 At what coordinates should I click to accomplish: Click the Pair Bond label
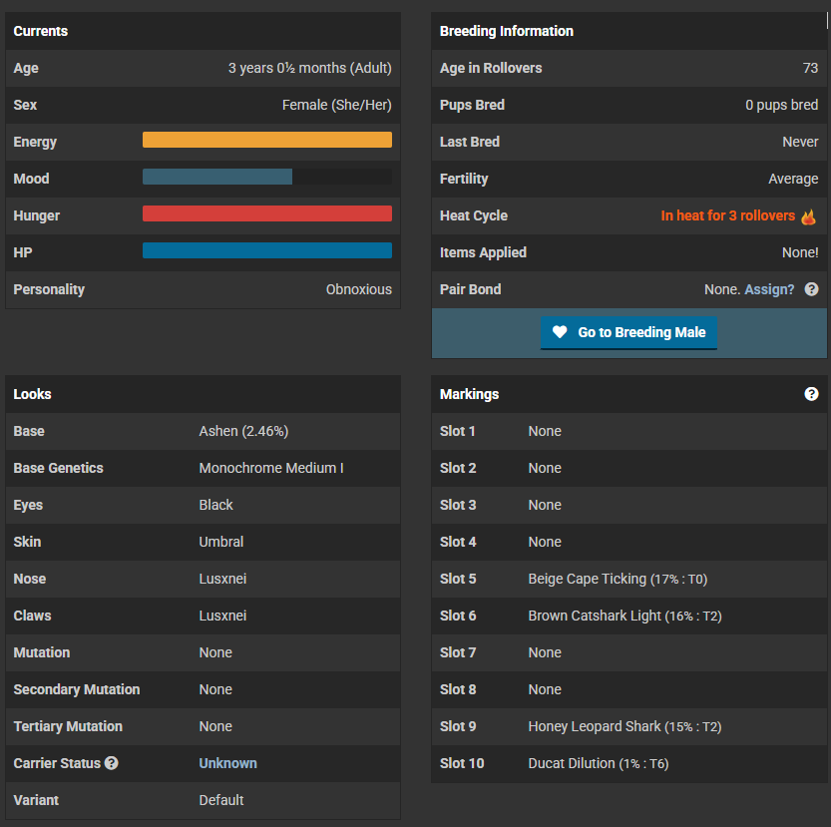pyautogui.click(x=471, y=289)
